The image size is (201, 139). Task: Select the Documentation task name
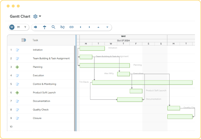click(41, 101)
